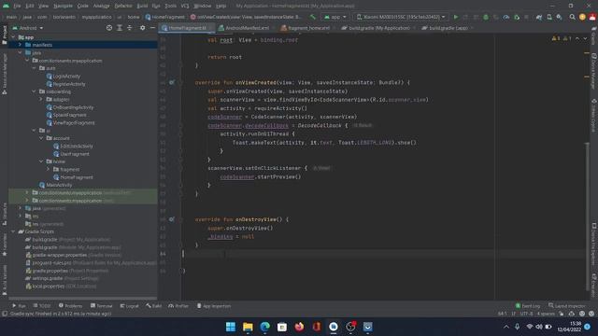
Task: Click the Expand All icon in Project panel
Action: (x=120, y=28)
